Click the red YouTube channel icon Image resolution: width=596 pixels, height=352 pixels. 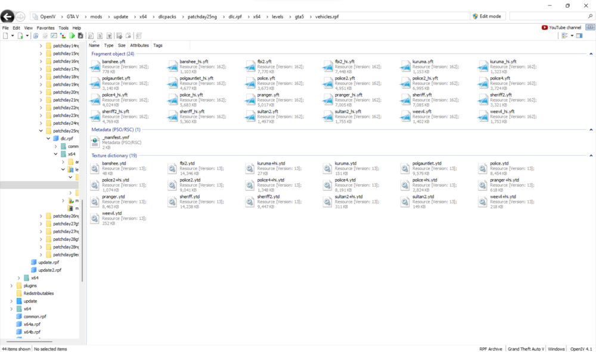[x=544, y=27]
